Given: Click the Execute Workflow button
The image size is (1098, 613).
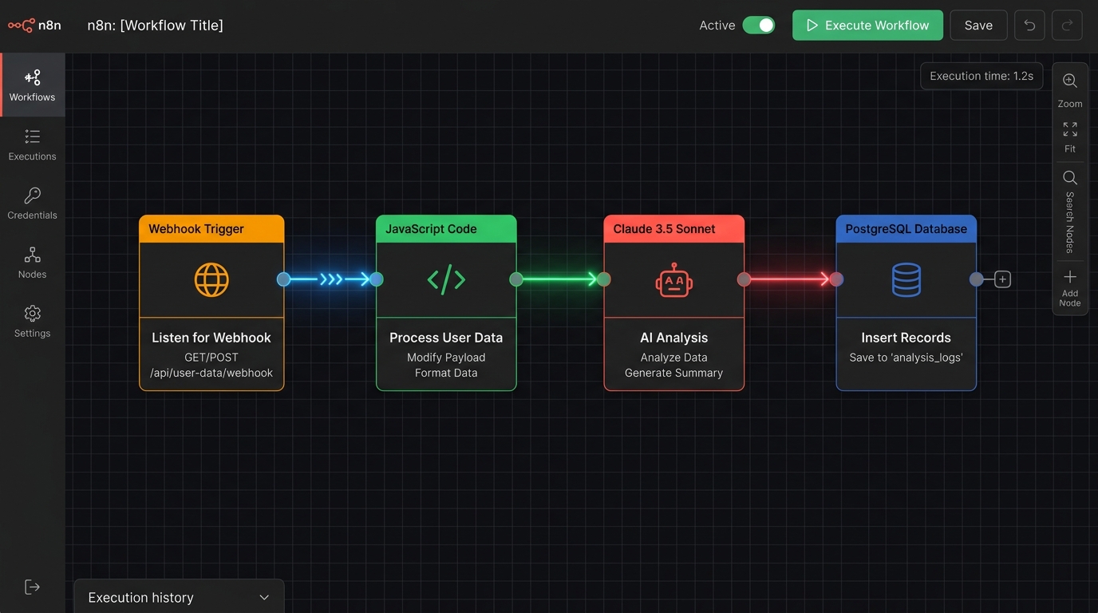Looking at the screenshot, I should [867, 26].
